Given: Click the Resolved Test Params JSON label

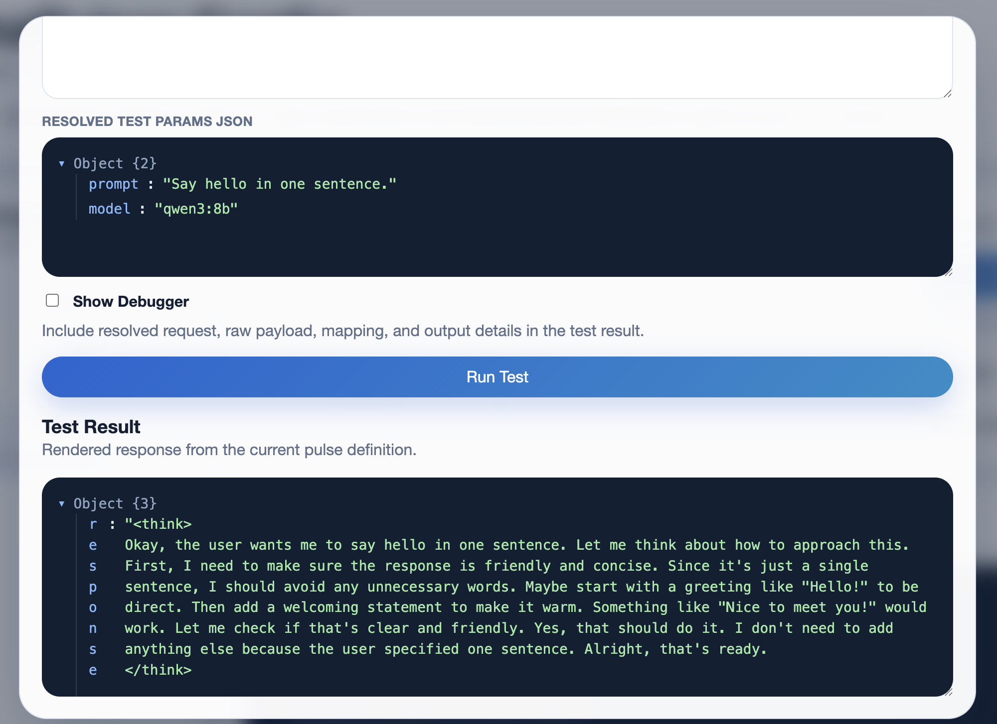Looking at the screenshot, I should (147, 121).
